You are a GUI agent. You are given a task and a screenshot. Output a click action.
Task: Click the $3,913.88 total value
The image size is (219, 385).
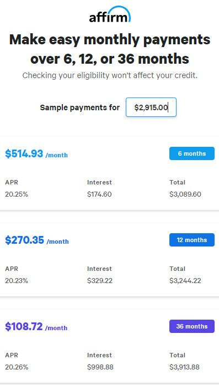click(185, 367)
